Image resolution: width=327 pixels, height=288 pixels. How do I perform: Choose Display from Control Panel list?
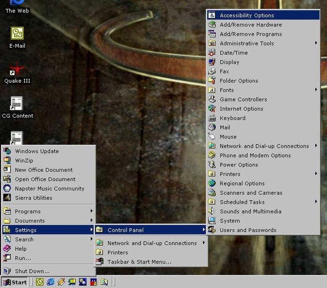click(263, 62)
